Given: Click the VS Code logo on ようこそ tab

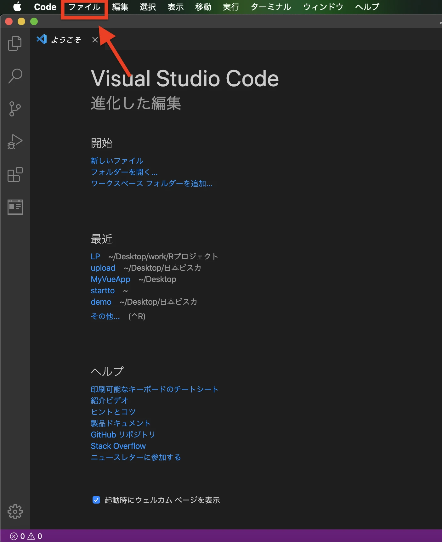Looking at the screenshot, I should coord(42,39).
